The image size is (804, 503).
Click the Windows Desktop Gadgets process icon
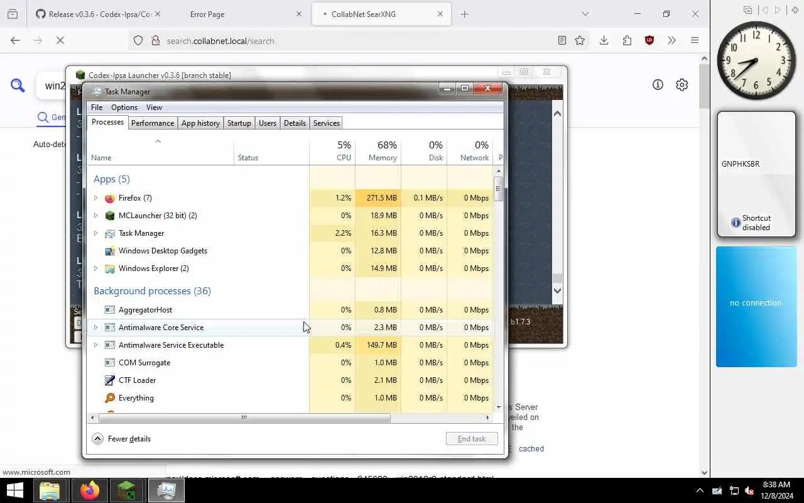pos(110,251)
